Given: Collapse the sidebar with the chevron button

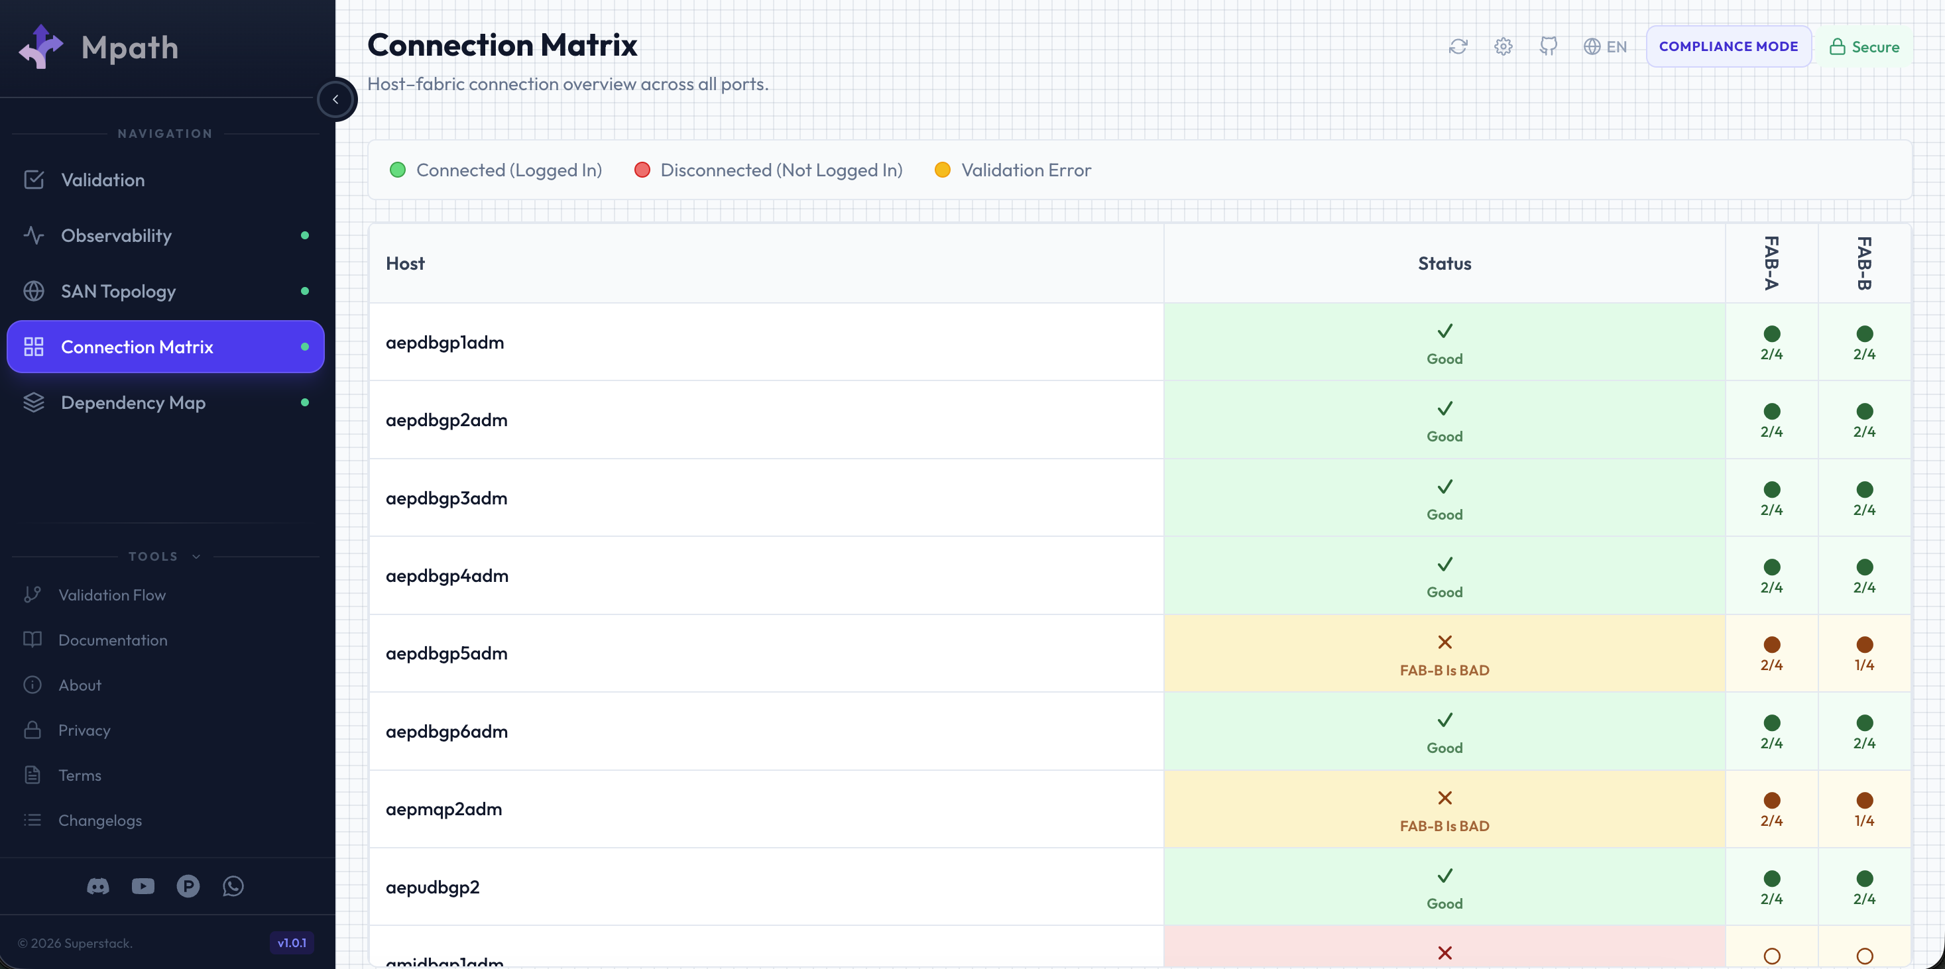Looking at the screenshot, I should click(335, 99).
